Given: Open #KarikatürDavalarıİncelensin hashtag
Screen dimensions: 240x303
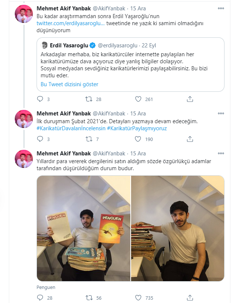Looking at the screenshot, I should pyautogui.click(x=71, y=128).
